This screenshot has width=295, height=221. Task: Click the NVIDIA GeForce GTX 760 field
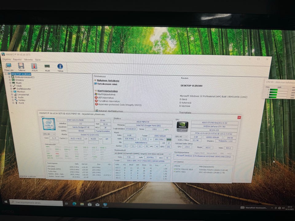214,126
